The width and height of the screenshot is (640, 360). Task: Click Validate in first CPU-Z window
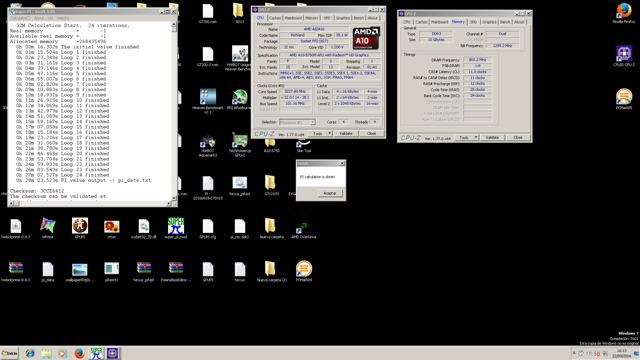tap(346, 133)
